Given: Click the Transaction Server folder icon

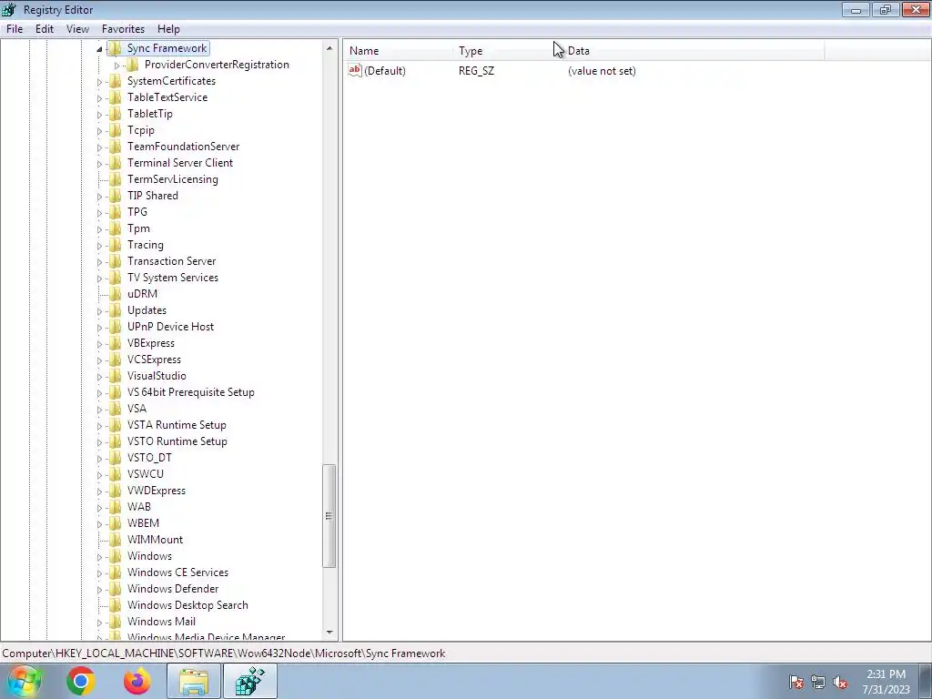Looking at the screenshot, I should click(x=116, y=261).
